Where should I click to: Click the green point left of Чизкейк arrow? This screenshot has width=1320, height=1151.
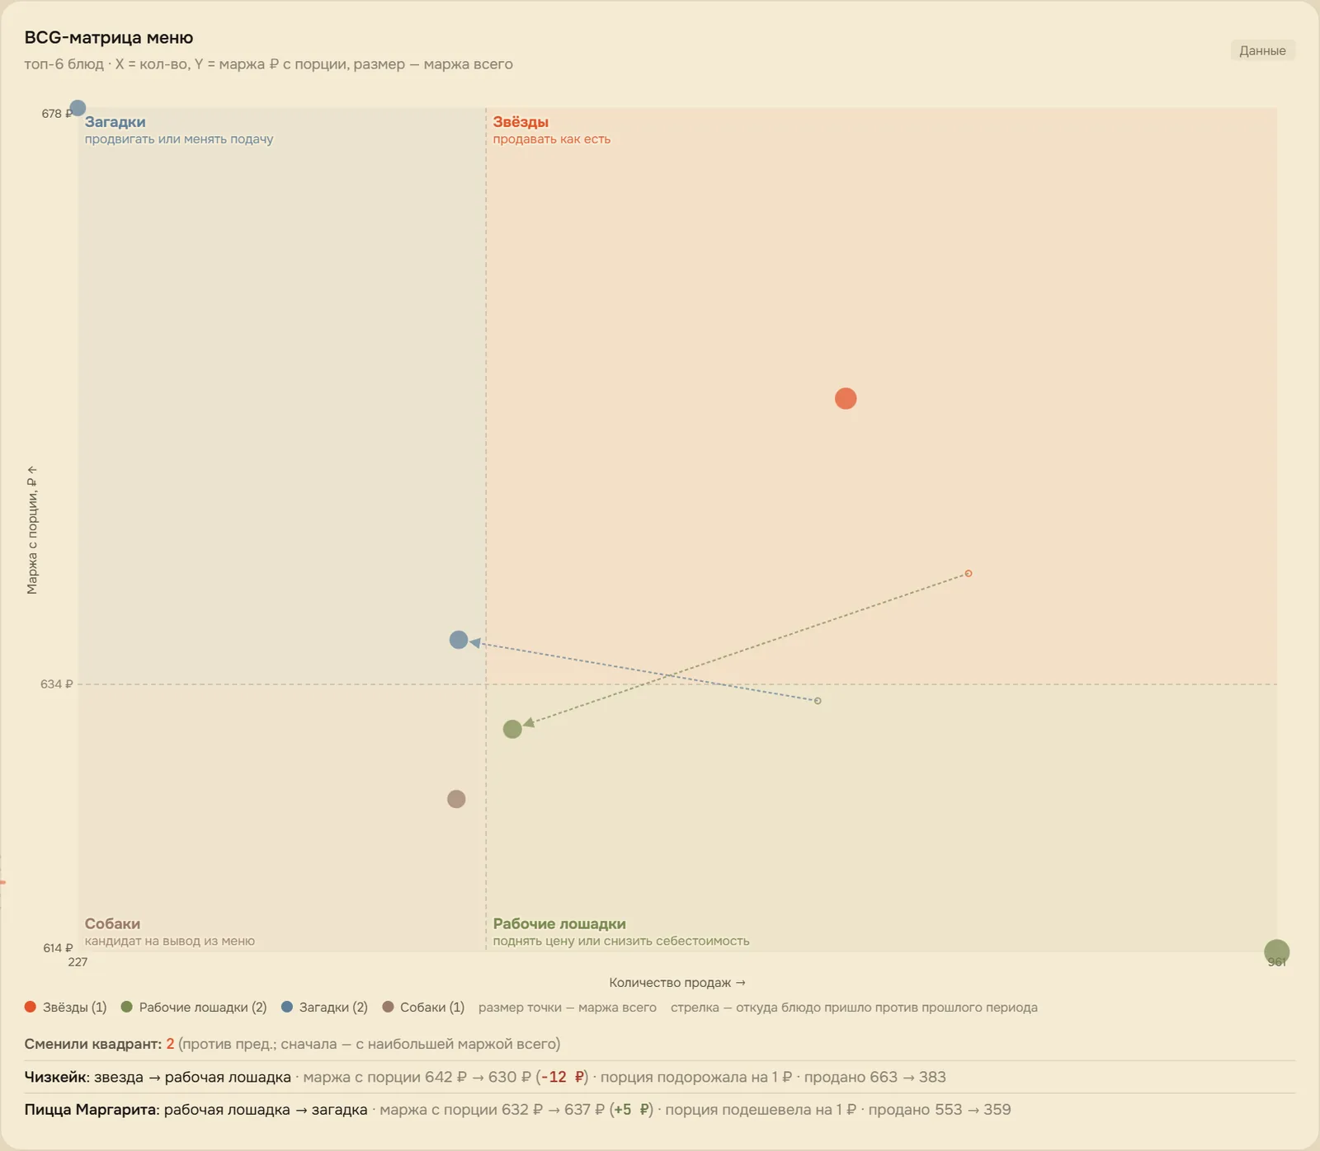point(512,729)
